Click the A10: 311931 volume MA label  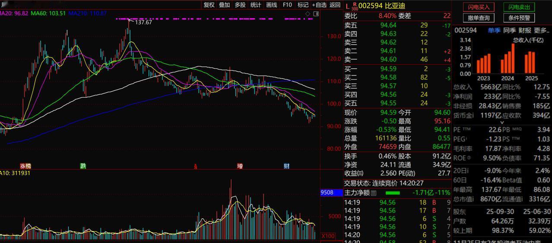(15, 173)
